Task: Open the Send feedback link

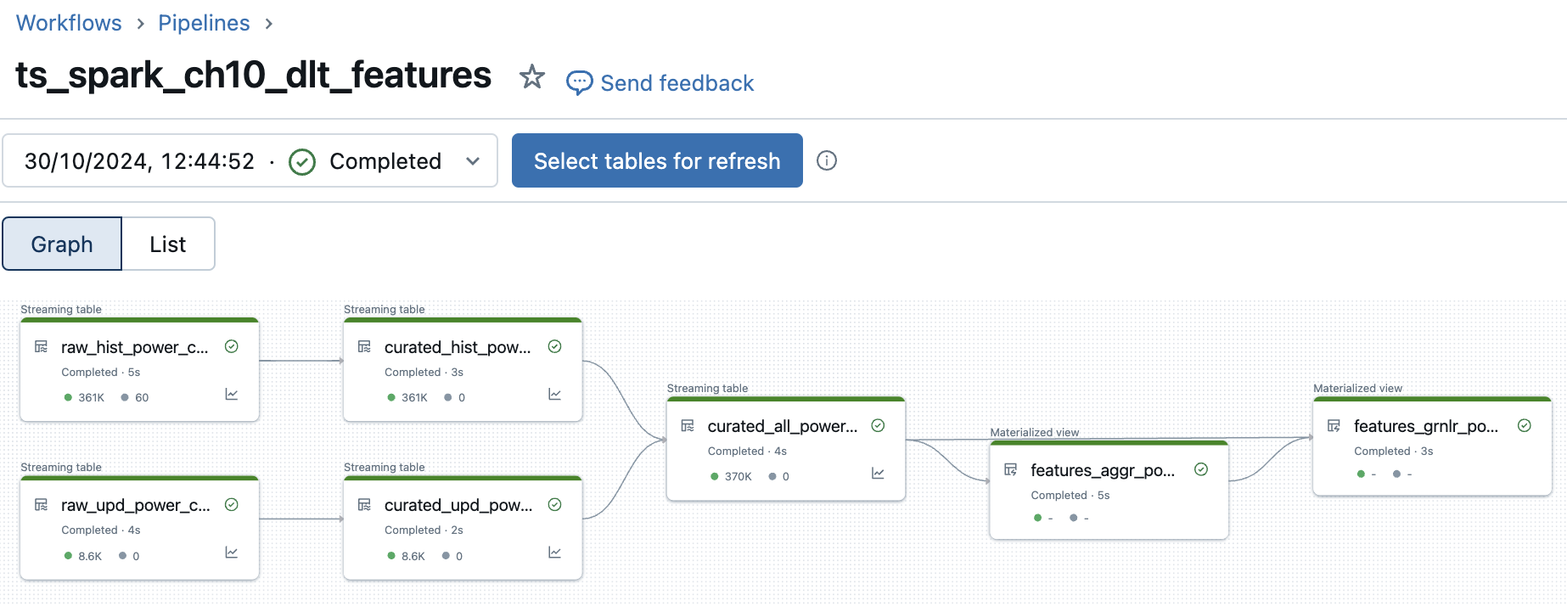Action: point(677,83)
